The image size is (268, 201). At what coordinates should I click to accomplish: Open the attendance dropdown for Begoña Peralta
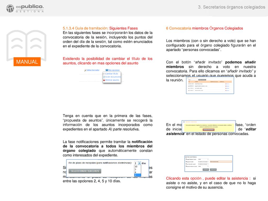[x=203, y=162]
